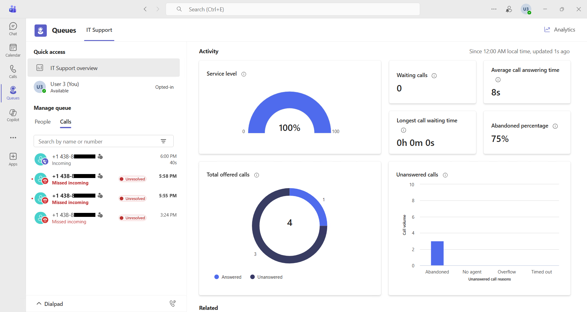Switch to the People tab
The image size is (587, 312).
tap(42, 122)
